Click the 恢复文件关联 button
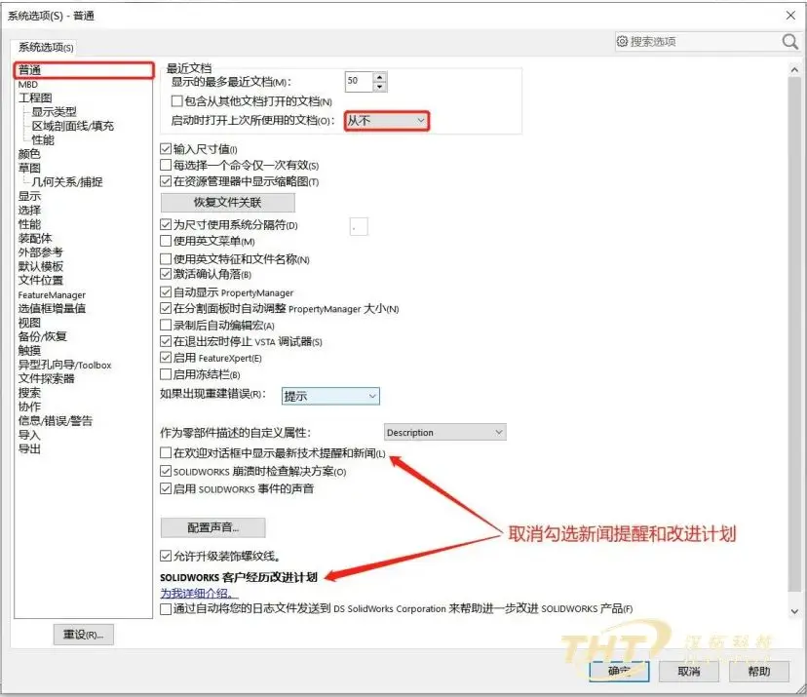Viewport: 807px width, 697px height. 228,203
